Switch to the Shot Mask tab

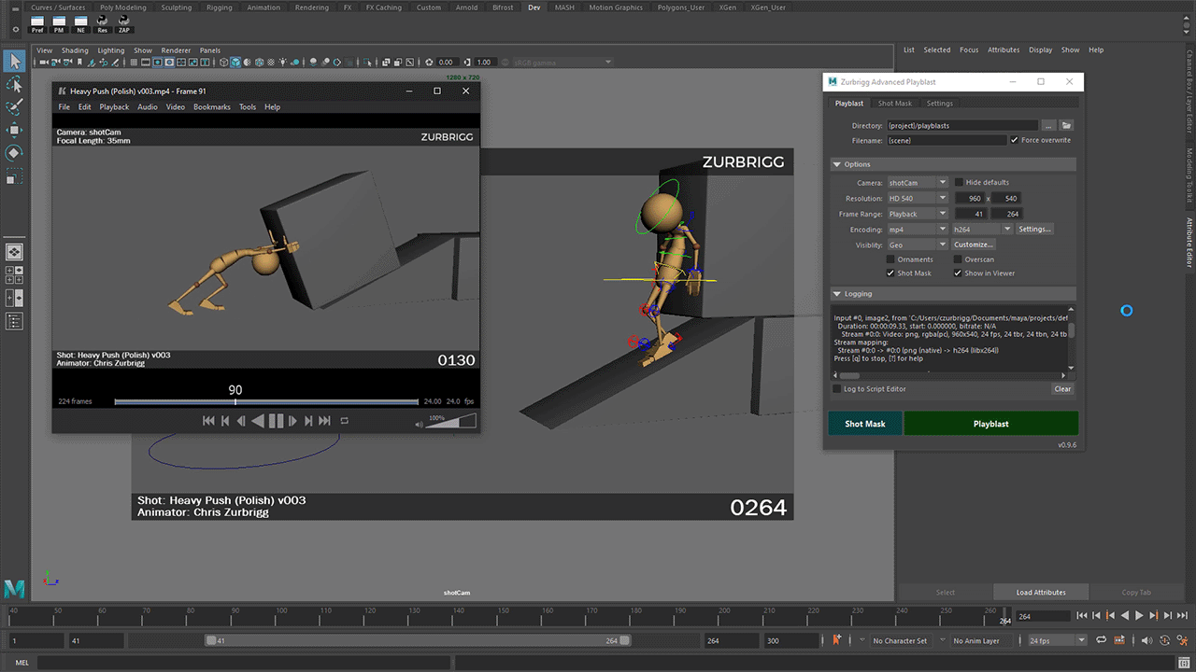tap(894, 104)
